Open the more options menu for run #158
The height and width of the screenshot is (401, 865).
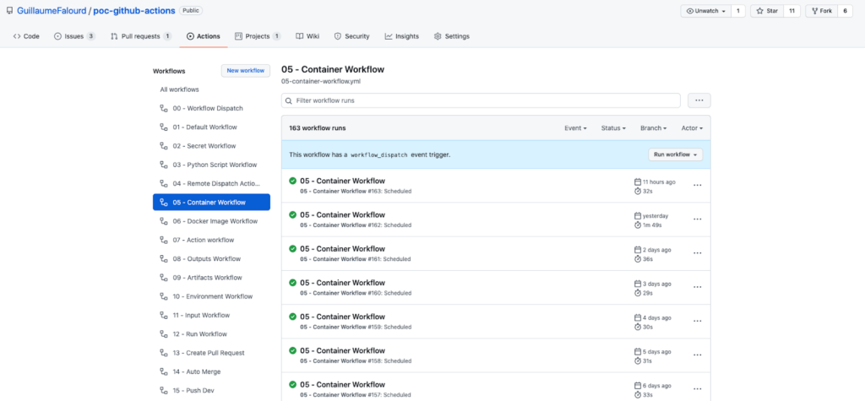697,355
